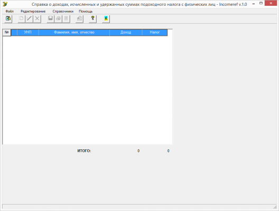Click the delete X toolbar icon

click(37, 18)
